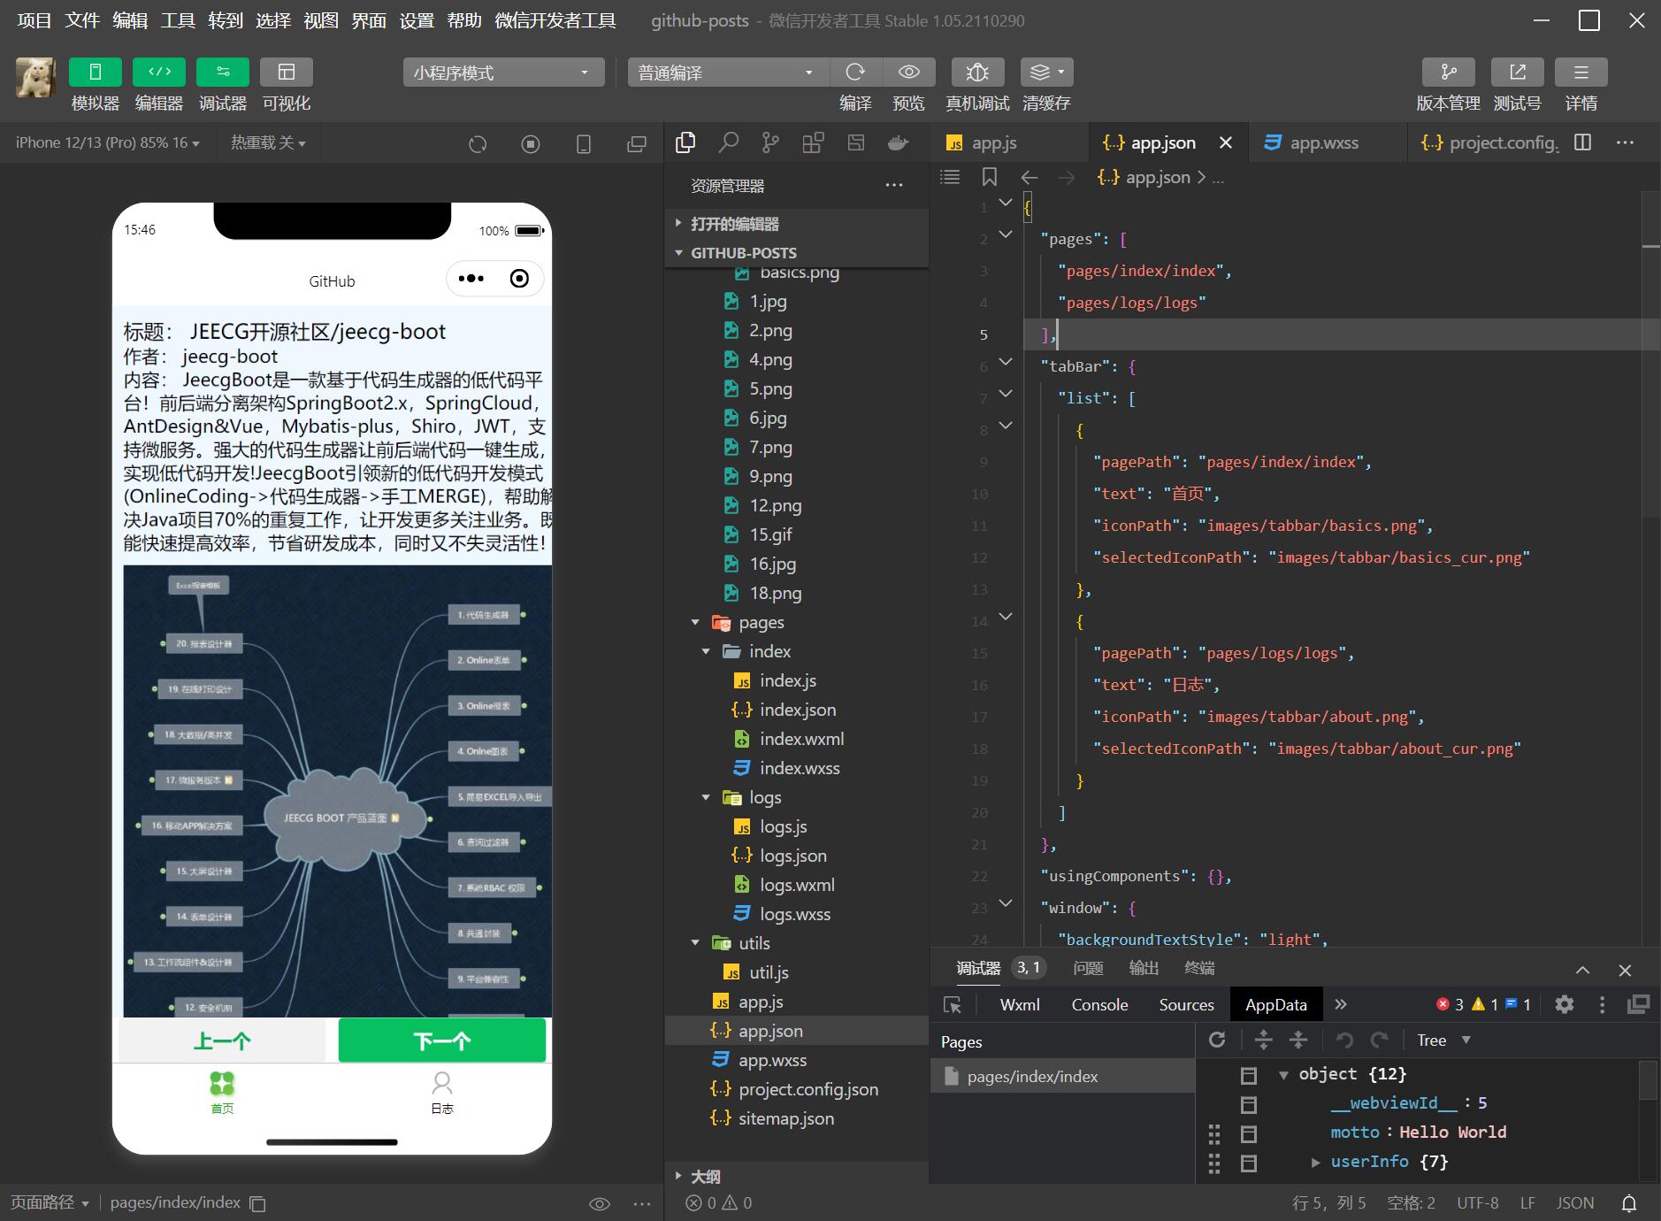Open the 工具 menu
1661x1221 pixels.
point(178,20)
